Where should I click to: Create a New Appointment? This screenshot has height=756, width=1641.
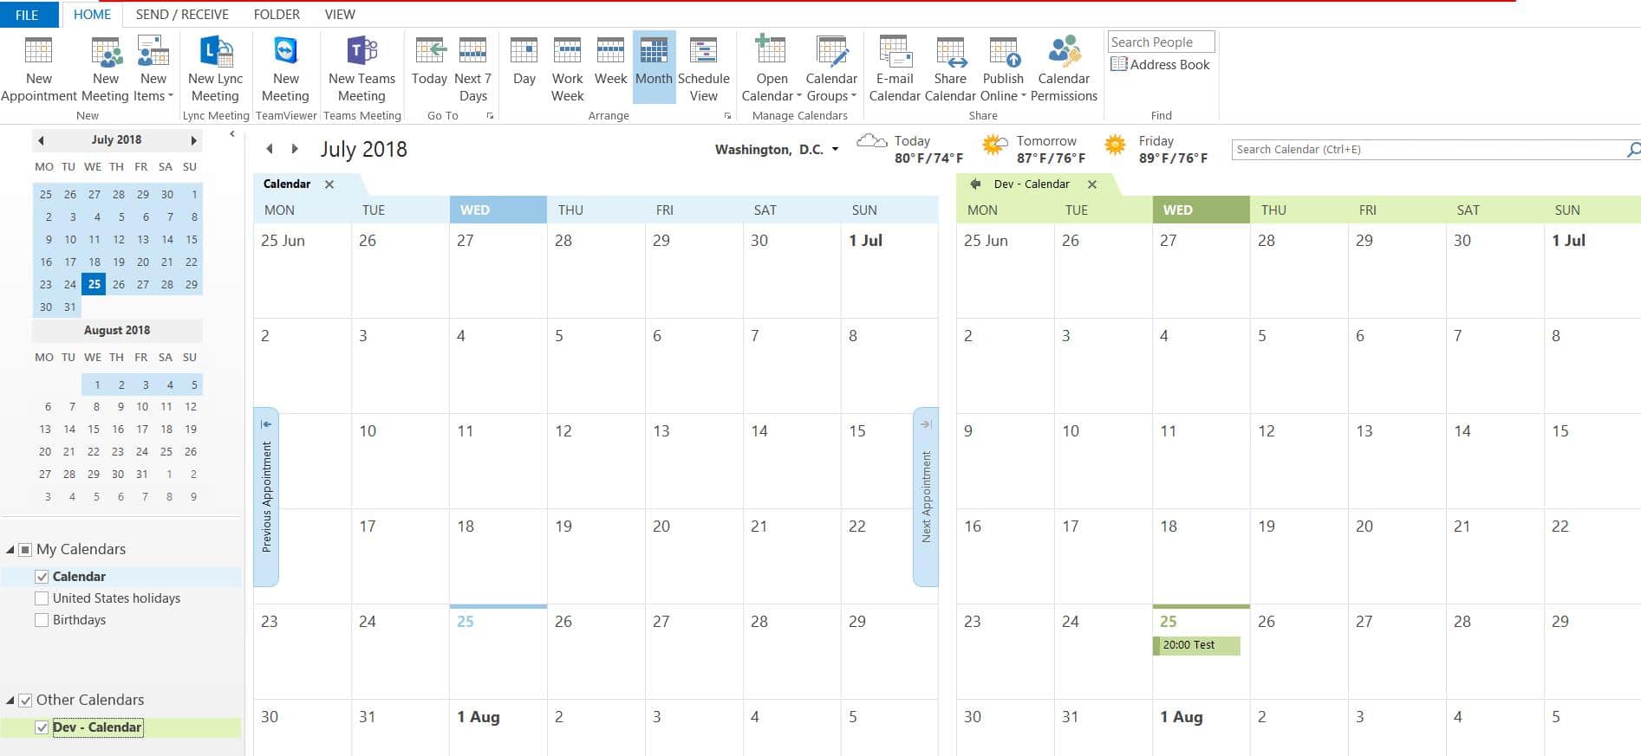[x=39, y=69]
